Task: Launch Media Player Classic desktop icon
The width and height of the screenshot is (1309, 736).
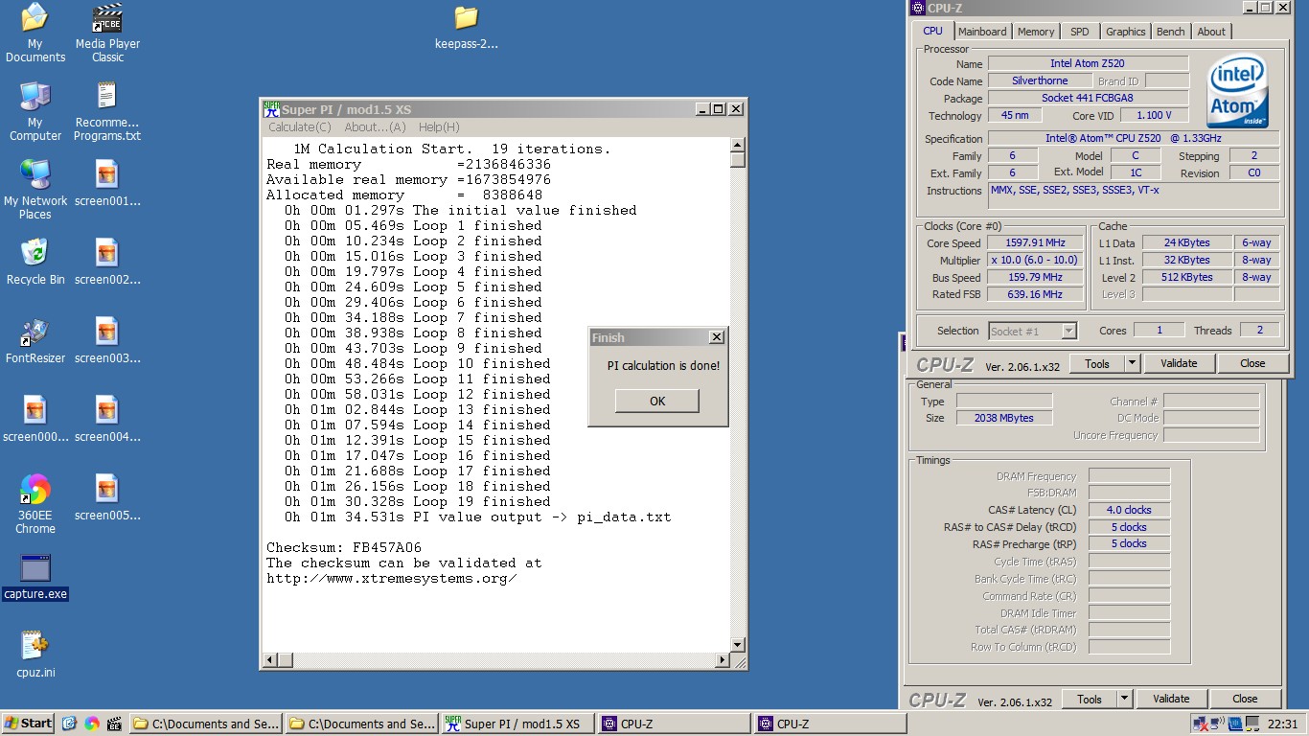Action: tap(107, 33)
